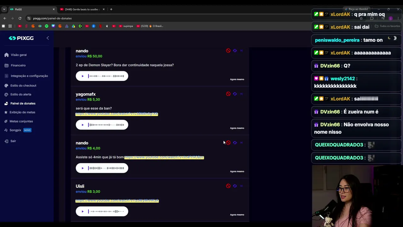Viewport: 403px width, 227px height.
Task: Seek in Uisli's donation audio waveform
Action: coord(106,211)
